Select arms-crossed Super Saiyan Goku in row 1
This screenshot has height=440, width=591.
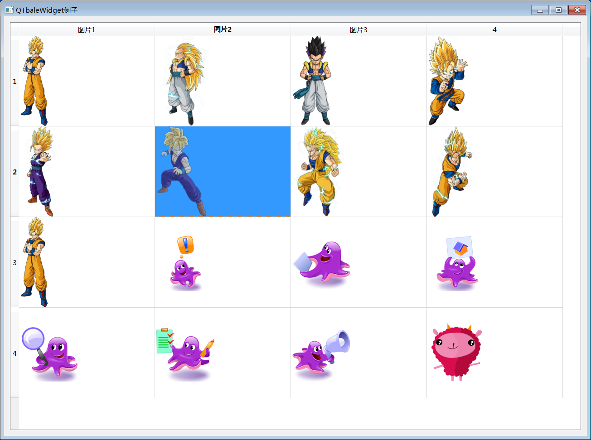[34, 81]
